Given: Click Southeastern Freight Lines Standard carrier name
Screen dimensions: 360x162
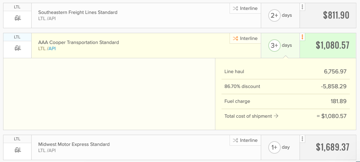Looking at the screenshot, I should (78, 12).
